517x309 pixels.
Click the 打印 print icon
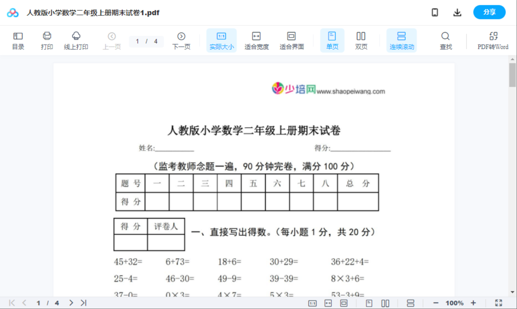tap(47, 40)
